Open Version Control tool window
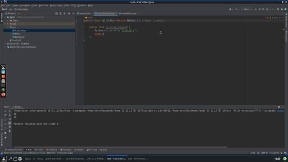288x162 pixels. tap(13, 150)
